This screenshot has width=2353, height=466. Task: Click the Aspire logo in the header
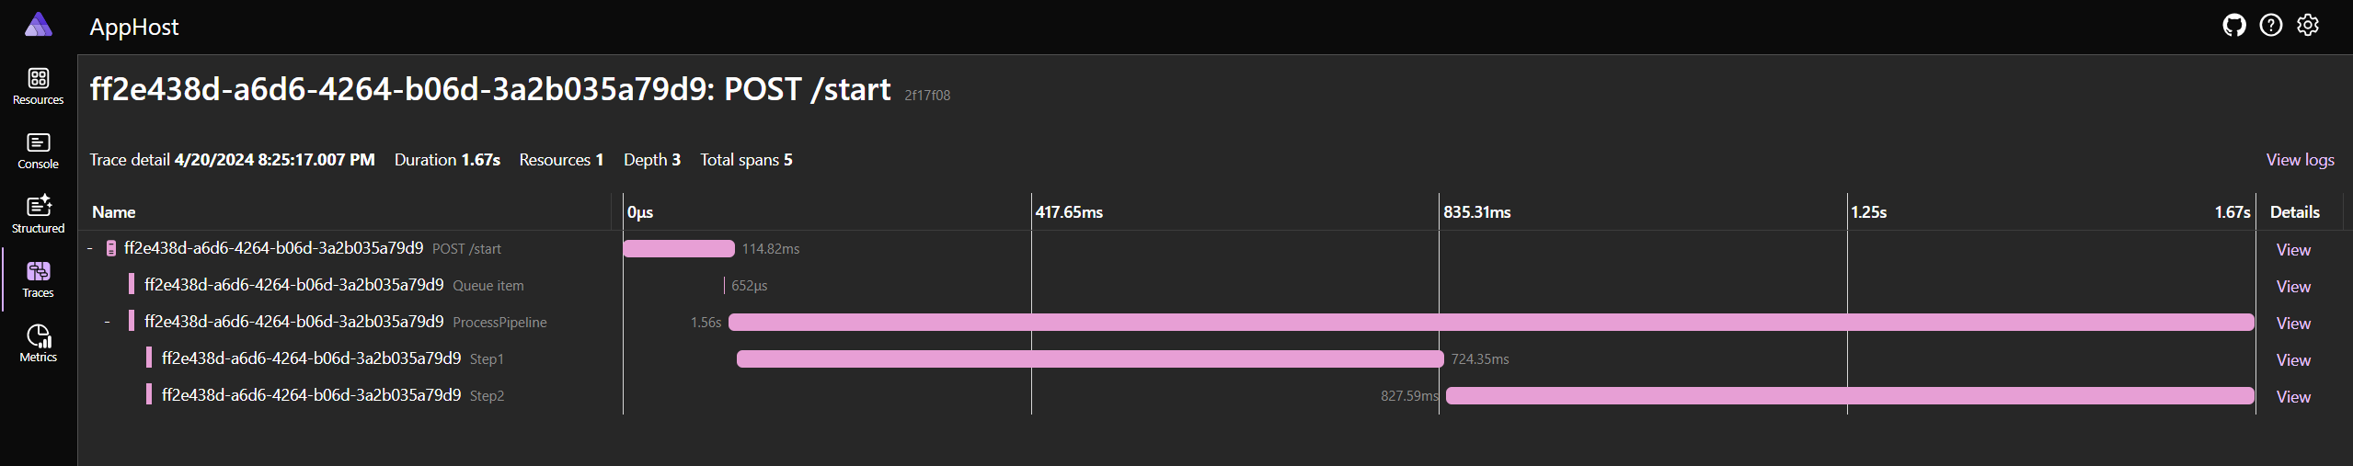pos(38,25)
